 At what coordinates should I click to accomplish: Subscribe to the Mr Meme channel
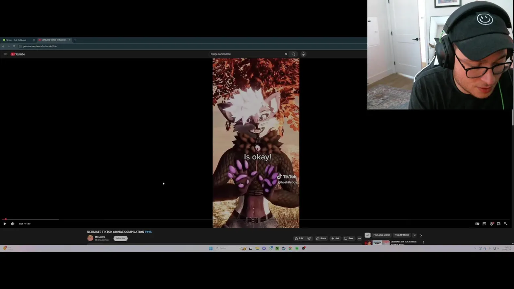tap(120, 238)
